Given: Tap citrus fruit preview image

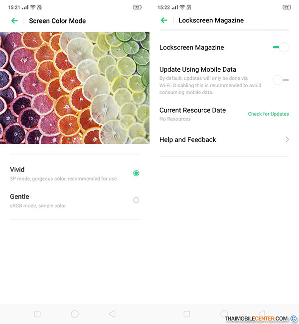Looking at the screenshot, I should [x=75, y=88].
